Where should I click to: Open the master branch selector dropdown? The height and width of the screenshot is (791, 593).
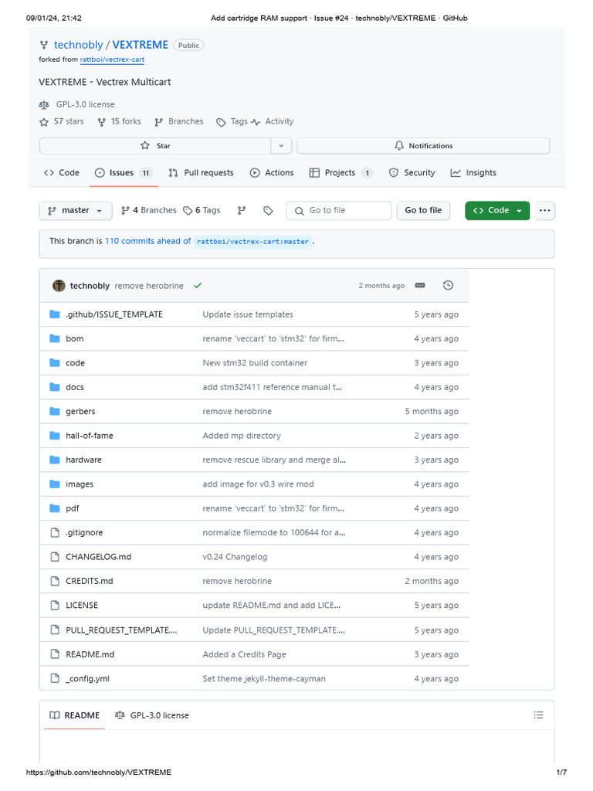75,210
